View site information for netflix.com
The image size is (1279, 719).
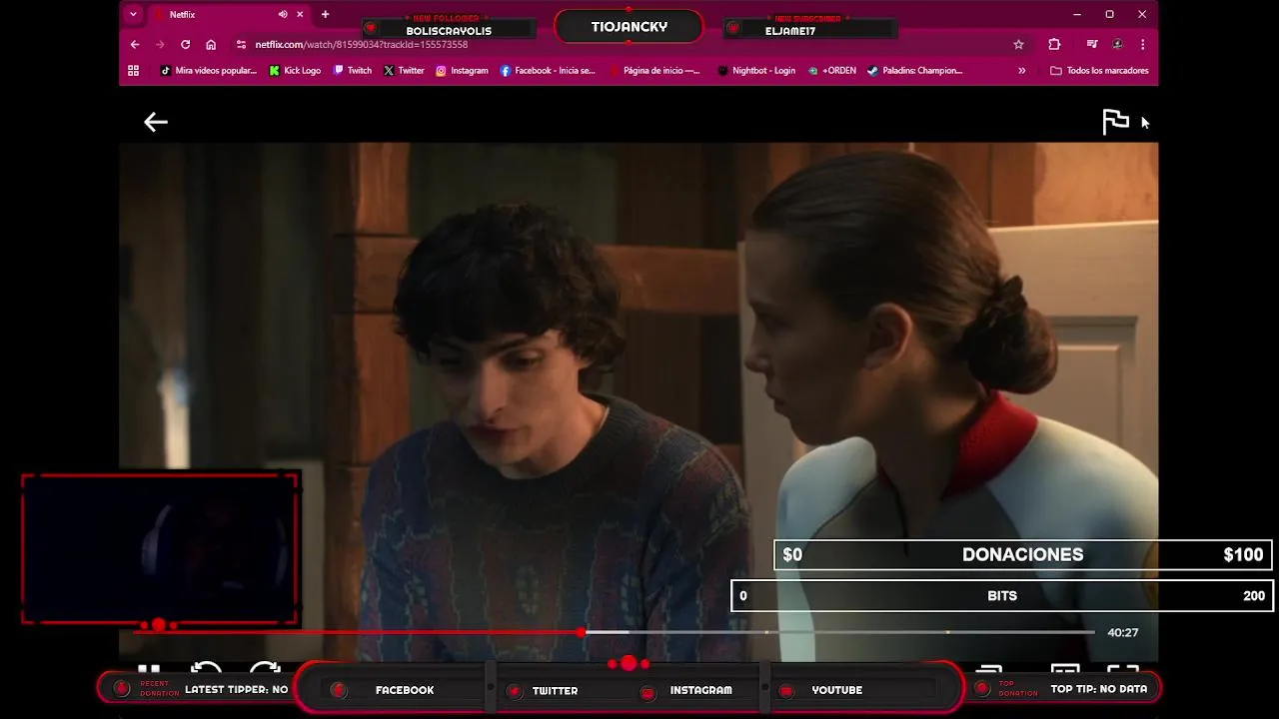coord(241,45)
